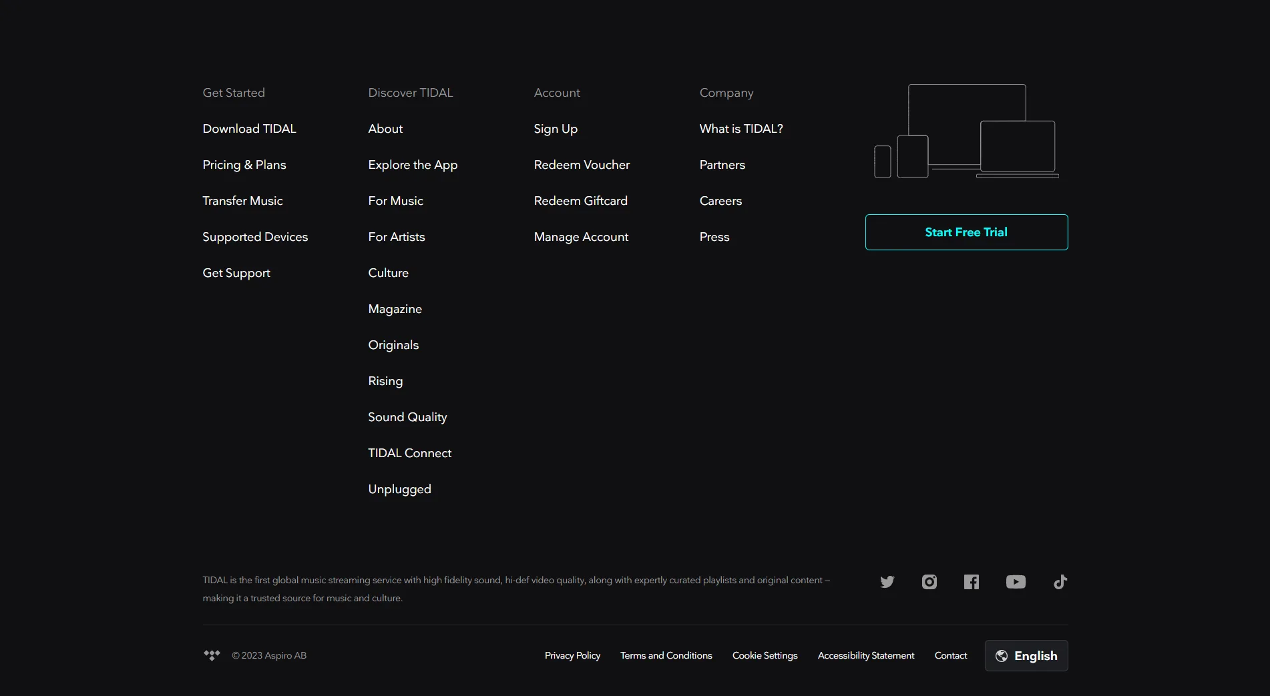Open the Unplugged link
The width and height of the screenshot is (1270, 696).
[399, 489]
